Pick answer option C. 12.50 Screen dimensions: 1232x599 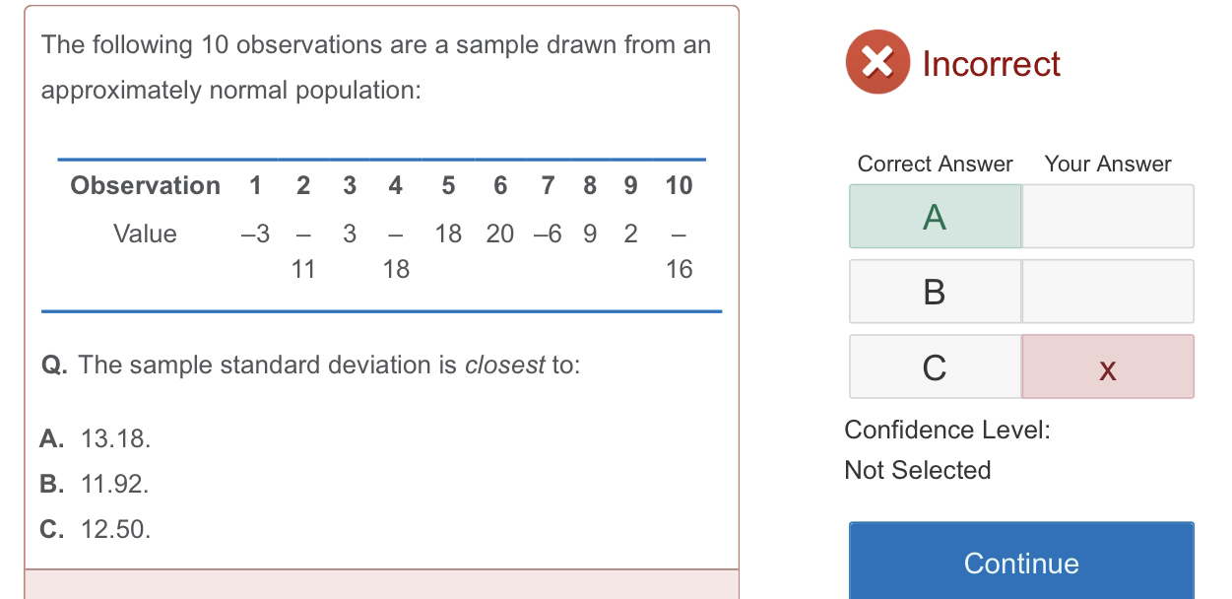pos(97,529)
